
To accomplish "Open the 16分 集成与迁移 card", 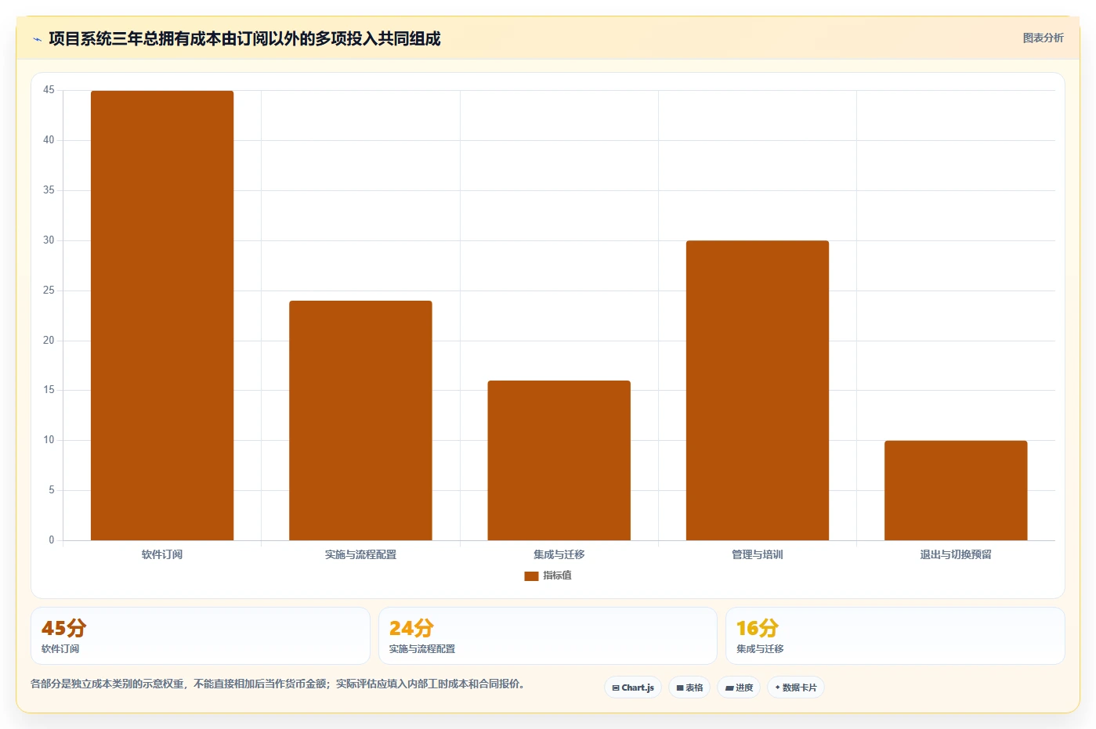I will coord(895,636).
